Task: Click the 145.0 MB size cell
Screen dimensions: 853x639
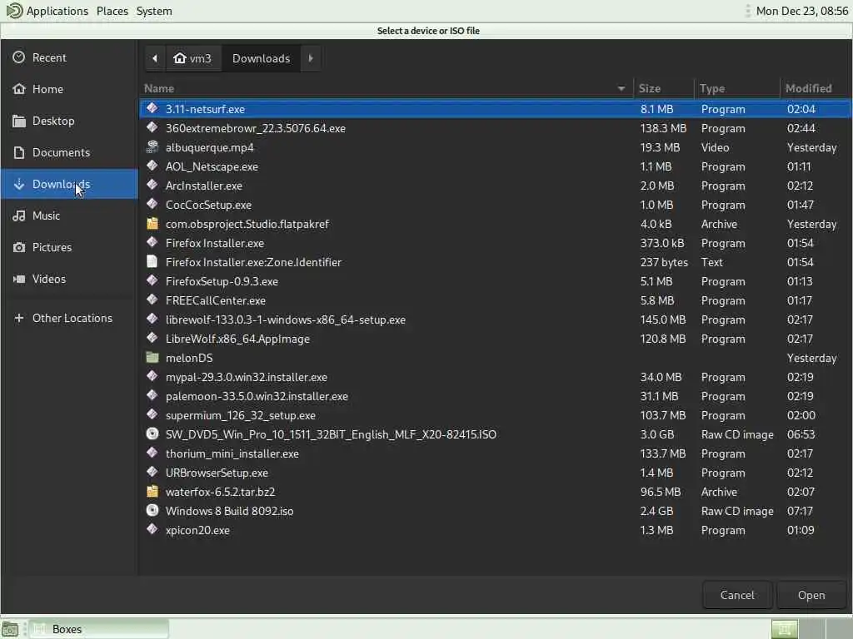Action: pyautogui.click(x=662, y=319)
